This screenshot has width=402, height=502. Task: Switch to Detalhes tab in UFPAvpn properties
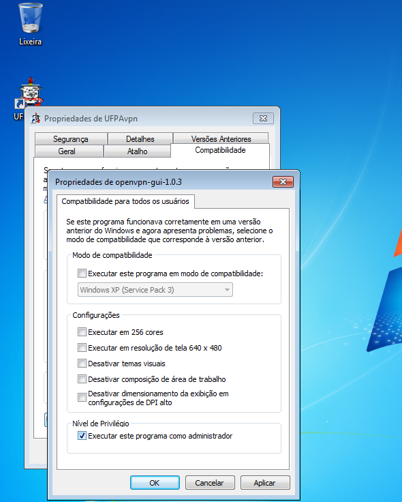click(140, 139)
